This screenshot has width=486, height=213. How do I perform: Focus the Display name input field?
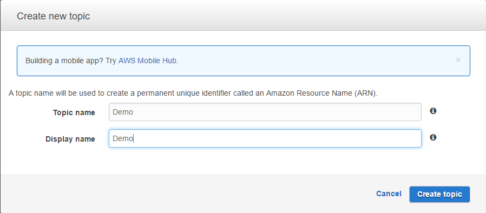pos(265,138)
